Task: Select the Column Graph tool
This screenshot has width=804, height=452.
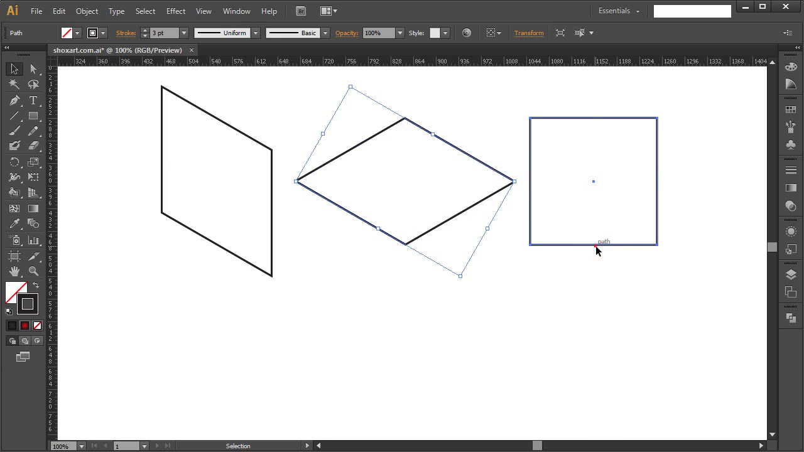Action: click(33, 240)
